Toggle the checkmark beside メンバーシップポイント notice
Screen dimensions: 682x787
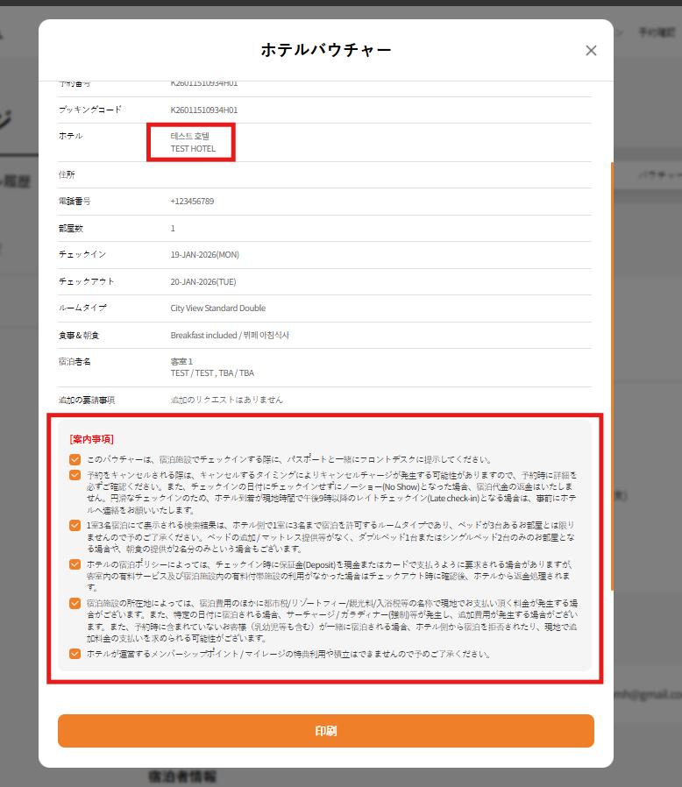[x=75, y=654]
